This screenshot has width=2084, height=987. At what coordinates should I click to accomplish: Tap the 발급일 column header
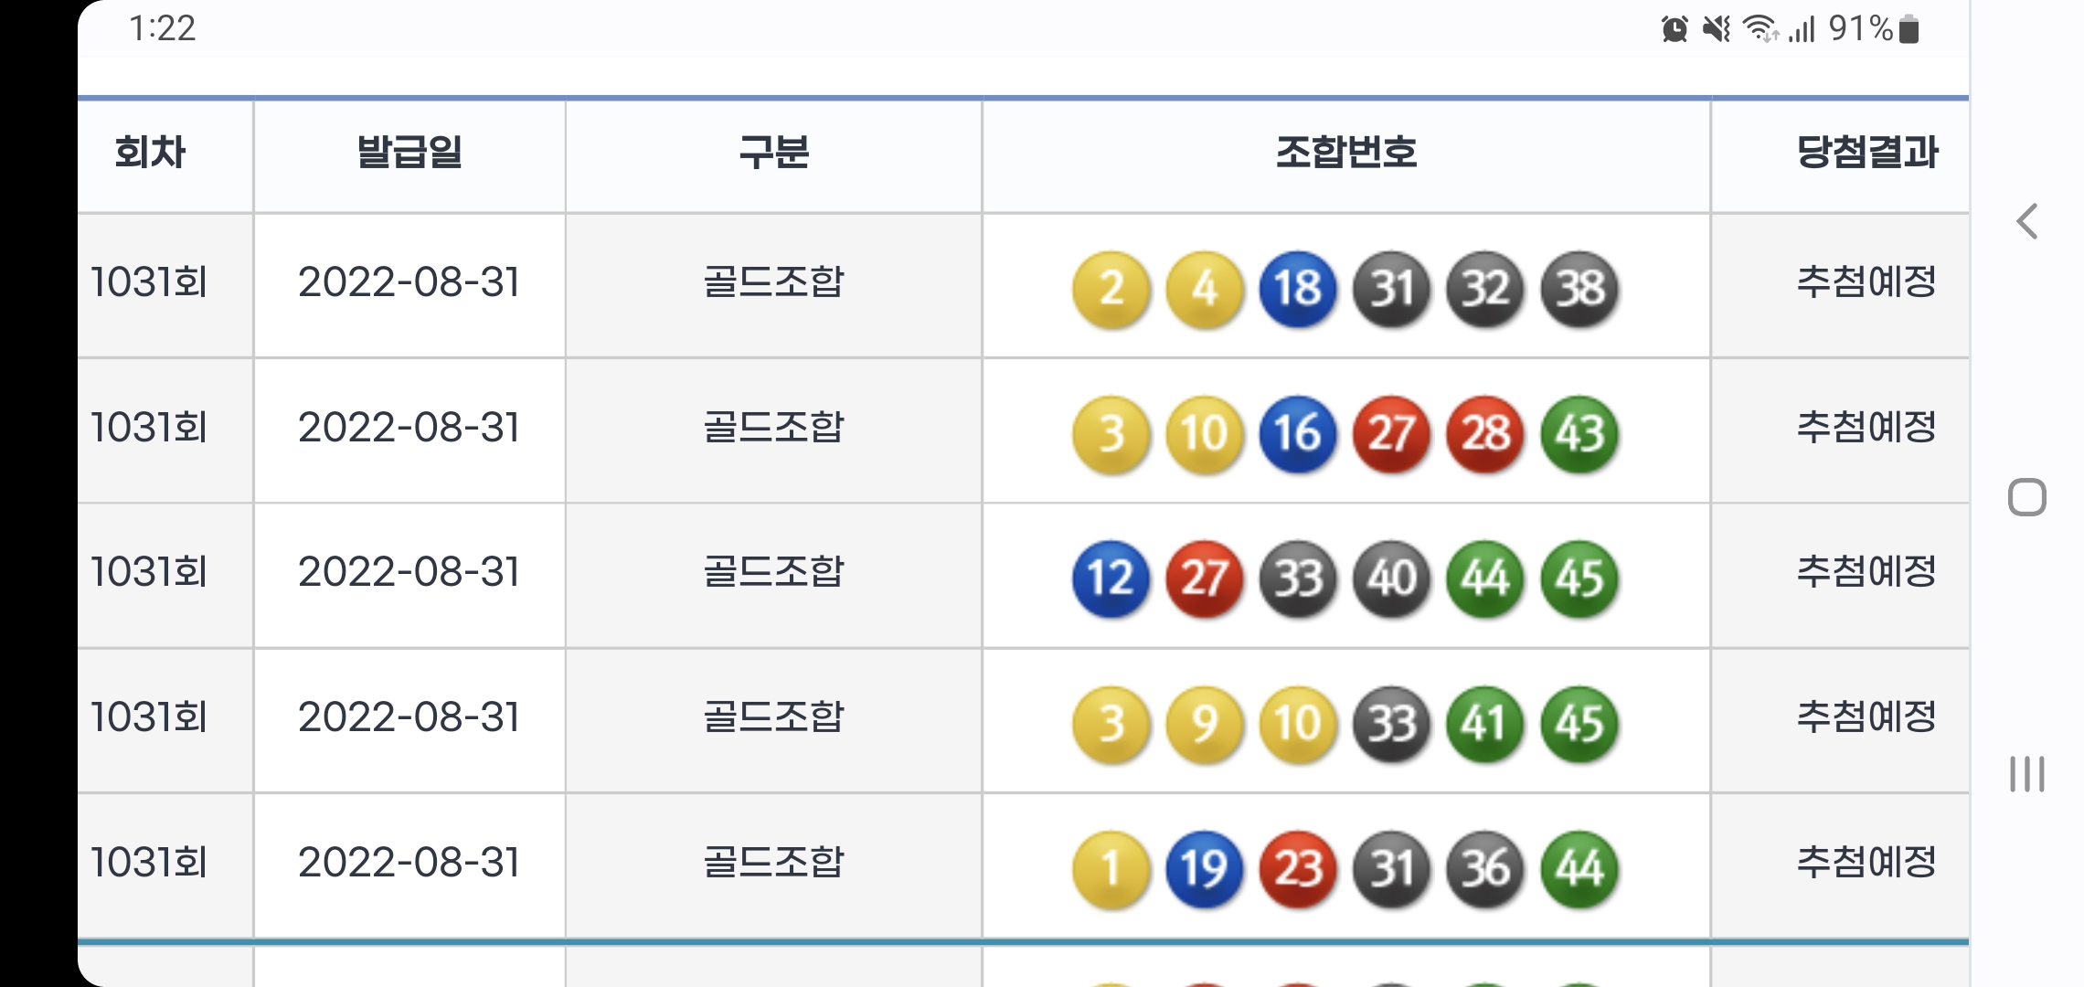(409, 153)
